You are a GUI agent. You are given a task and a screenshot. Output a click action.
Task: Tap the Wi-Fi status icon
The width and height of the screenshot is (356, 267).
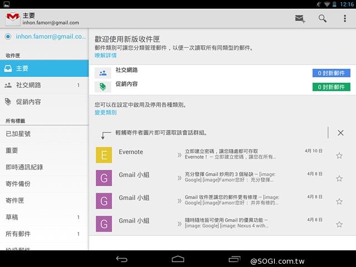coord(327,4)
